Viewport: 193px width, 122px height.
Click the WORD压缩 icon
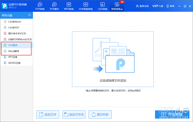click(x=5, y=63)
